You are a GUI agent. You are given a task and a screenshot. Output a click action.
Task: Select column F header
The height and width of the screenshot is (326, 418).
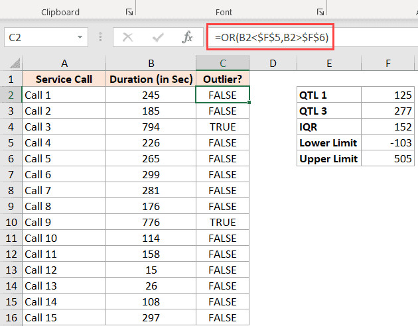(x=389, y=64)
